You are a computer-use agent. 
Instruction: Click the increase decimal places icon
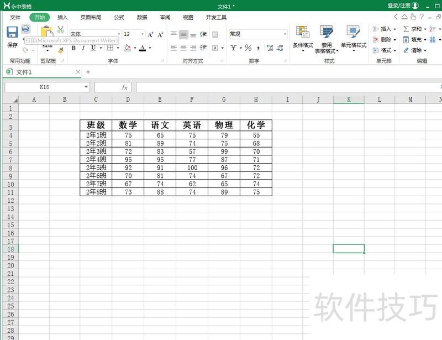point(270,48)
